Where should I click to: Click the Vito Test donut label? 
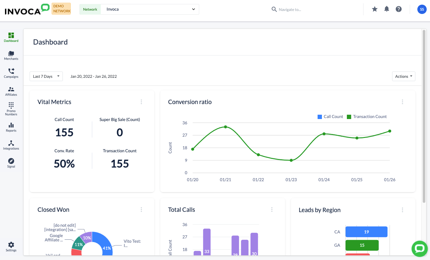(132, 243)
